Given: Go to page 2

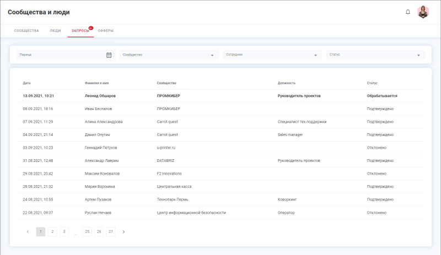Looking at the screenshot, I should (52, 232).
